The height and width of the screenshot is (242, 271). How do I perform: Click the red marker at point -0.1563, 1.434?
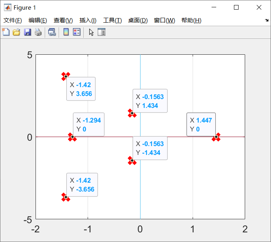(132, 113)
